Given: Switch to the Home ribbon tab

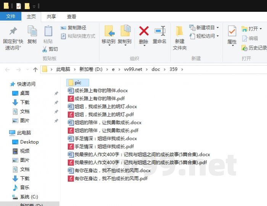Looking at the screenshot, I should pyautogui.click(x=31, y=16).
